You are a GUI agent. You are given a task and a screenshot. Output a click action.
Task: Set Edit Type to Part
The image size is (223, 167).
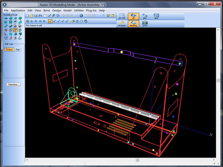[18, 49]
